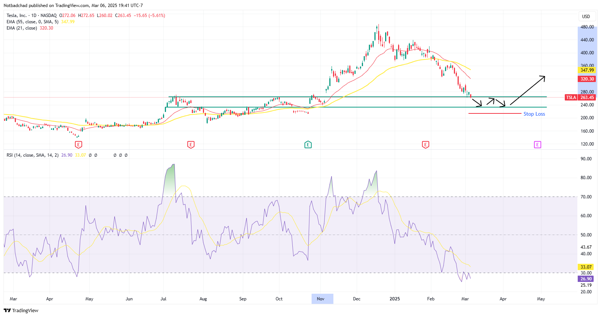
Task: Open the green earnings marker near late October
Action: pyautogui.click(x=308, y=144)
